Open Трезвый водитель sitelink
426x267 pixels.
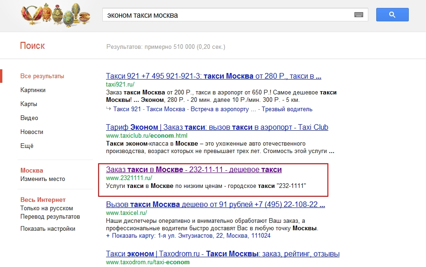(287, 109)
